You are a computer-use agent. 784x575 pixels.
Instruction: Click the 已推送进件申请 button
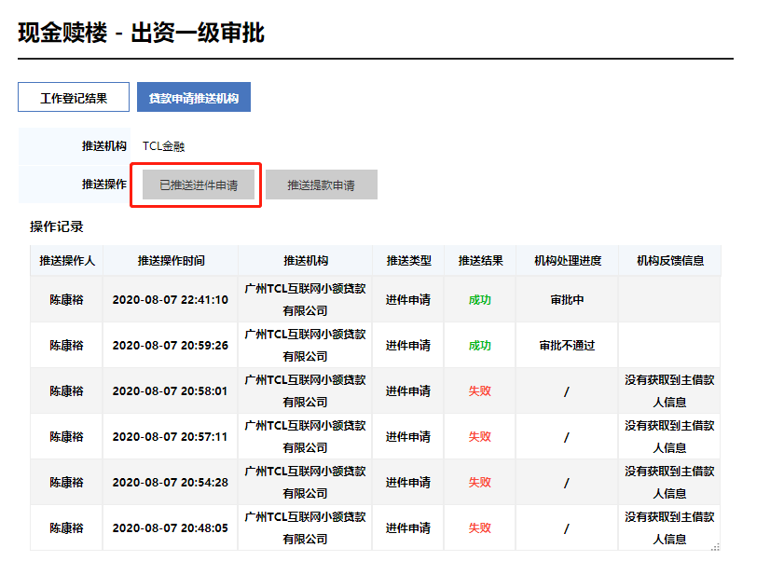click(199, 185)
